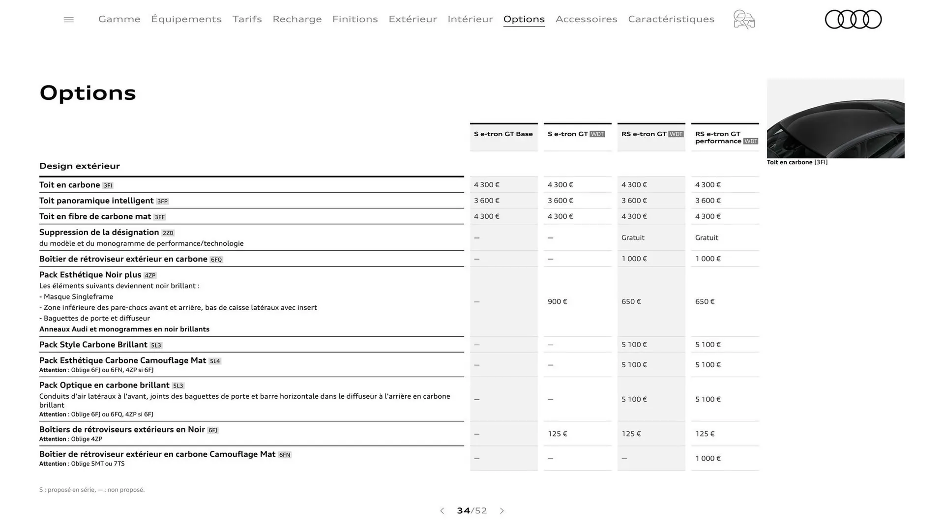
Task: Open the Options menu item
Action: tap(524, 19)
